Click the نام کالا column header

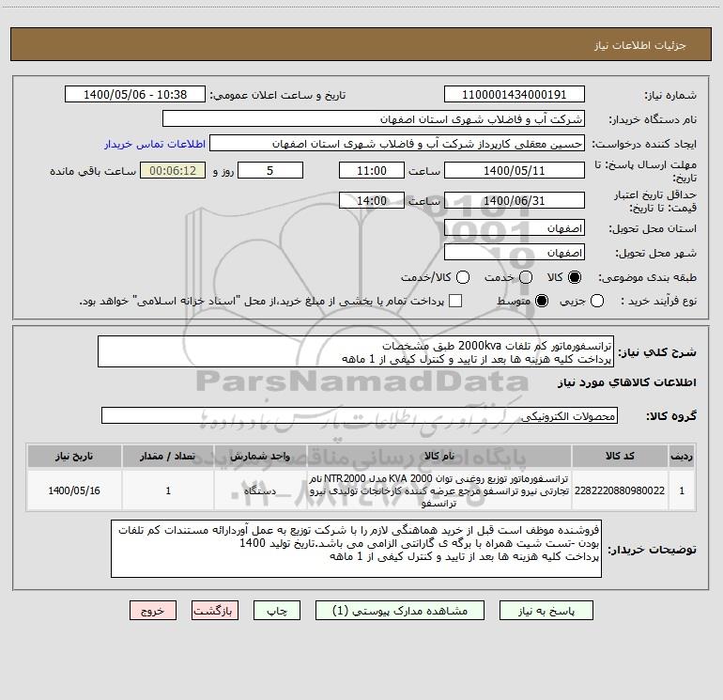[x=439, y=457]
